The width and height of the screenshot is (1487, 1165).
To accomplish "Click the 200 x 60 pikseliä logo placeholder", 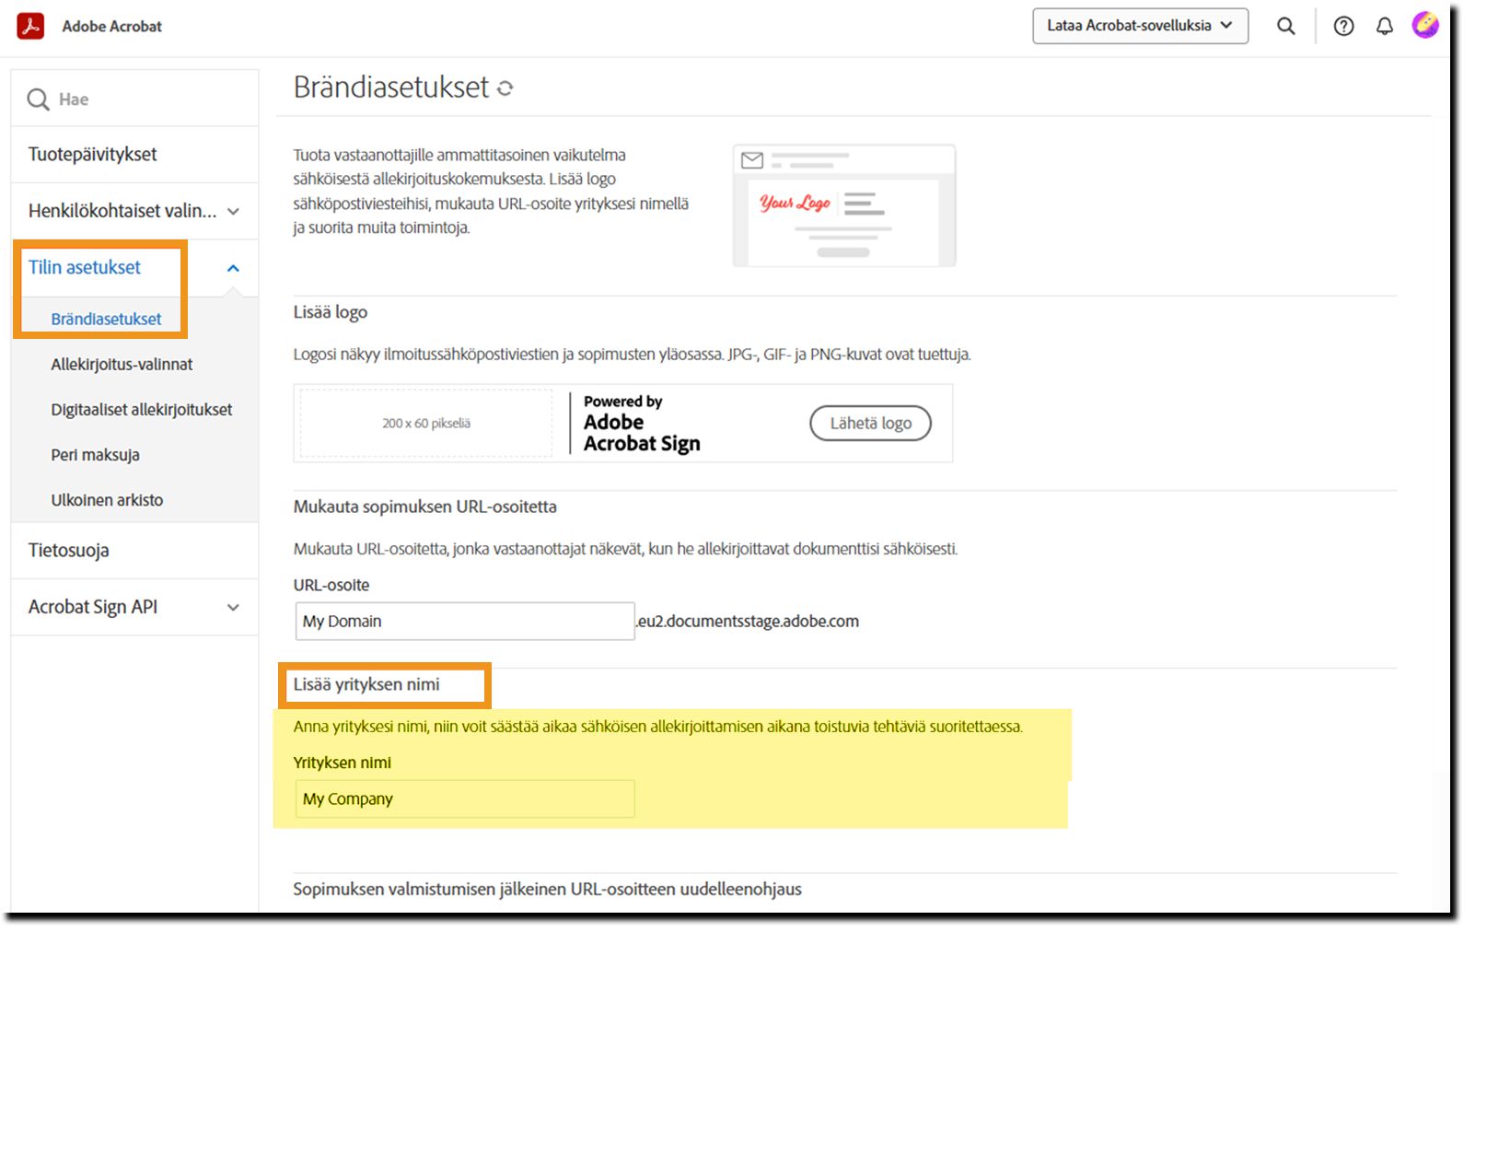I will coord(426,423).
